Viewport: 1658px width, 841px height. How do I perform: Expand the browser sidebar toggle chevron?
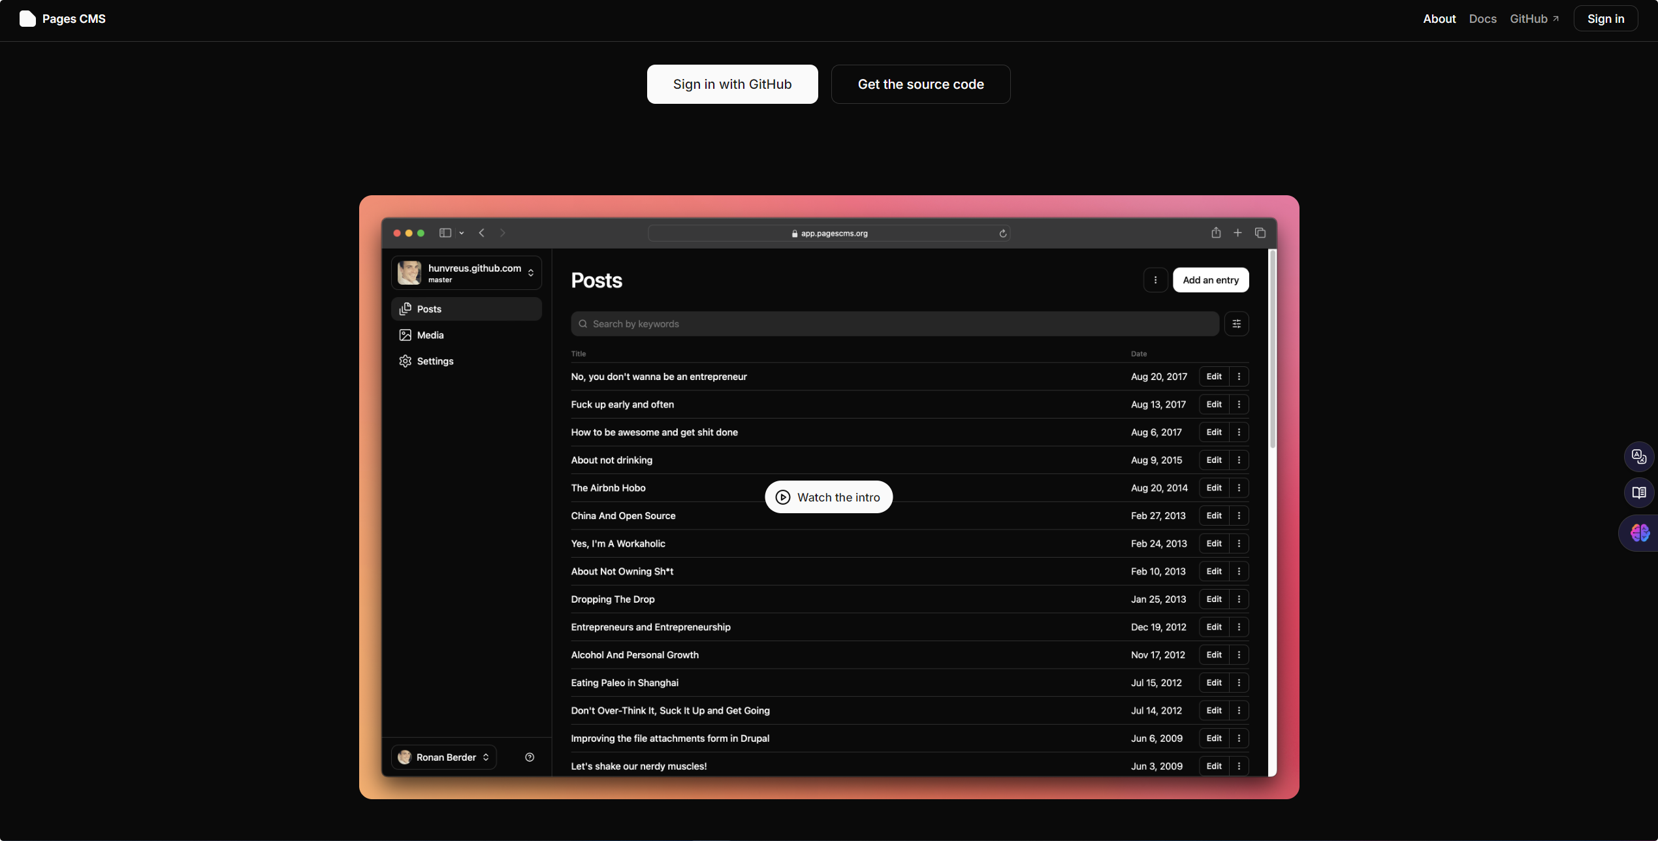(x=462, y=233)
